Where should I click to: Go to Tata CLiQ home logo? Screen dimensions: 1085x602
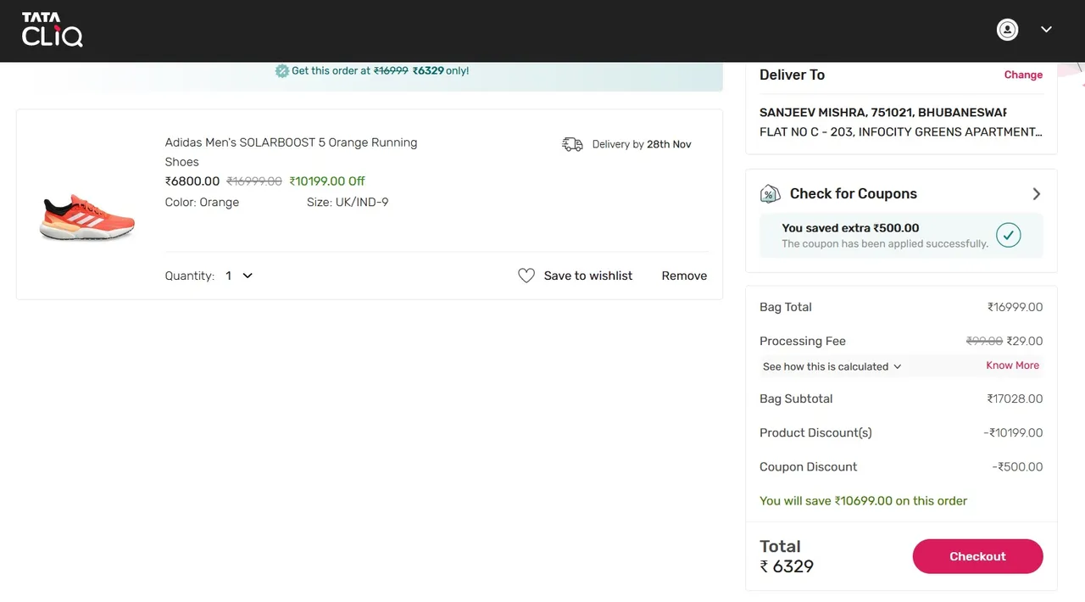52,30
